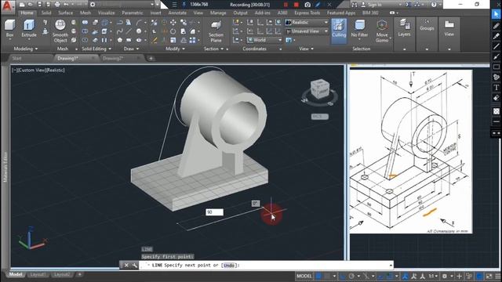
Task: Expand the Modify panel
Action: point(175,49)
